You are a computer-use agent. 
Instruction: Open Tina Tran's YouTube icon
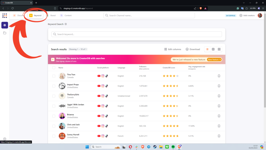point(99,76)
